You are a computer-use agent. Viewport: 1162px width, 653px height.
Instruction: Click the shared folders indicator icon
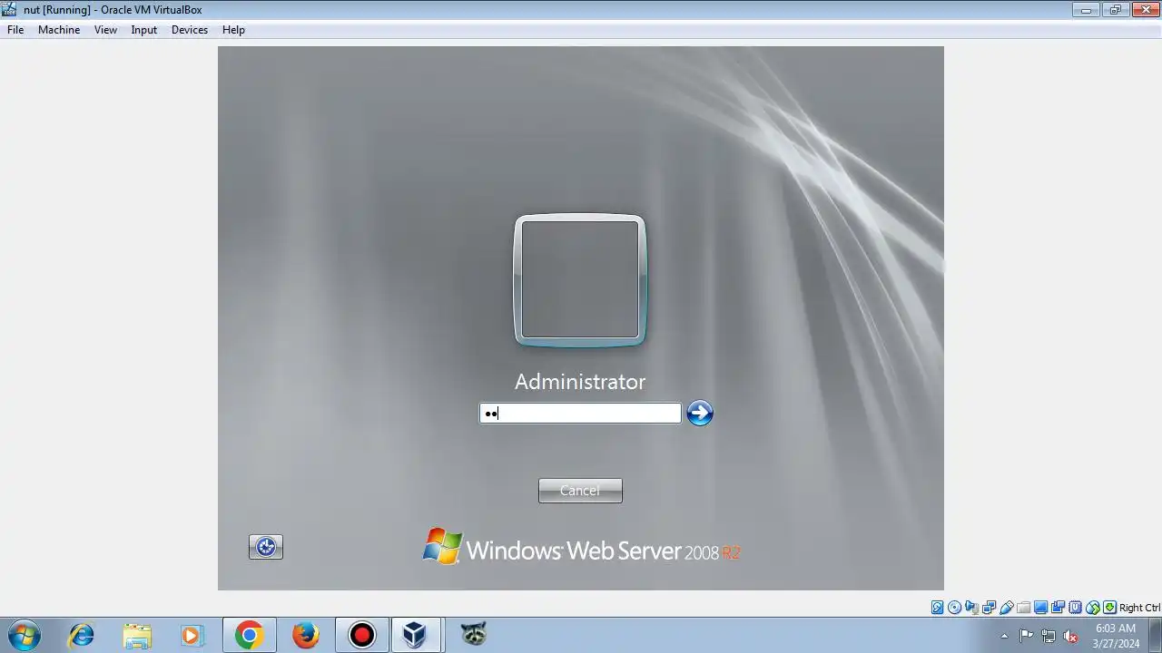[x=1024, y=608]
